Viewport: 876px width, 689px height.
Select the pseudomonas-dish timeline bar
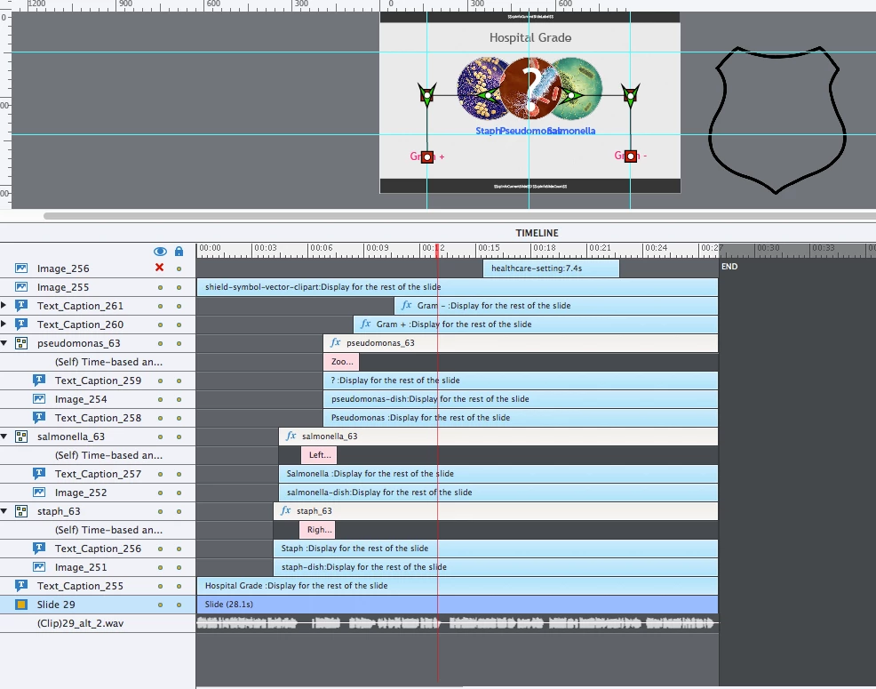pyautogui.click(x=520, y=399)
